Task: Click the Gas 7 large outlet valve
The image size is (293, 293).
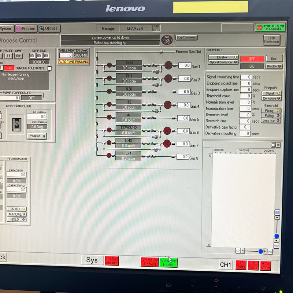Action: pos(167,144)
